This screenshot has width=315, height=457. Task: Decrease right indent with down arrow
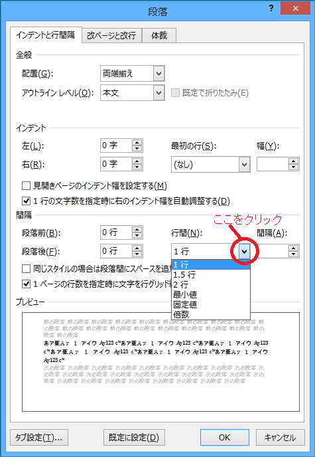(x=137, y=167)
